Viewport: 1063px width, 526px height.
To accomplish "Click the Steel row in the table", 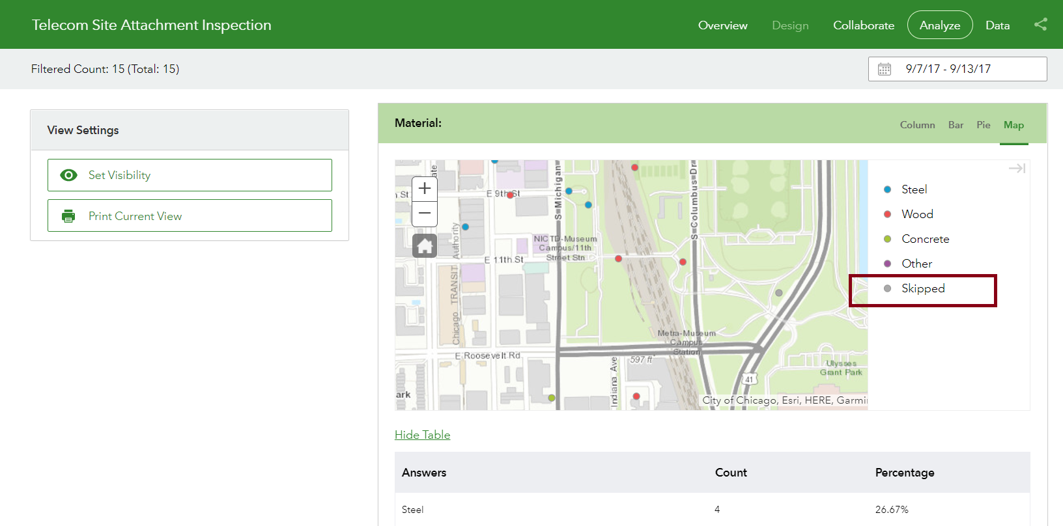I will (713, 510).
